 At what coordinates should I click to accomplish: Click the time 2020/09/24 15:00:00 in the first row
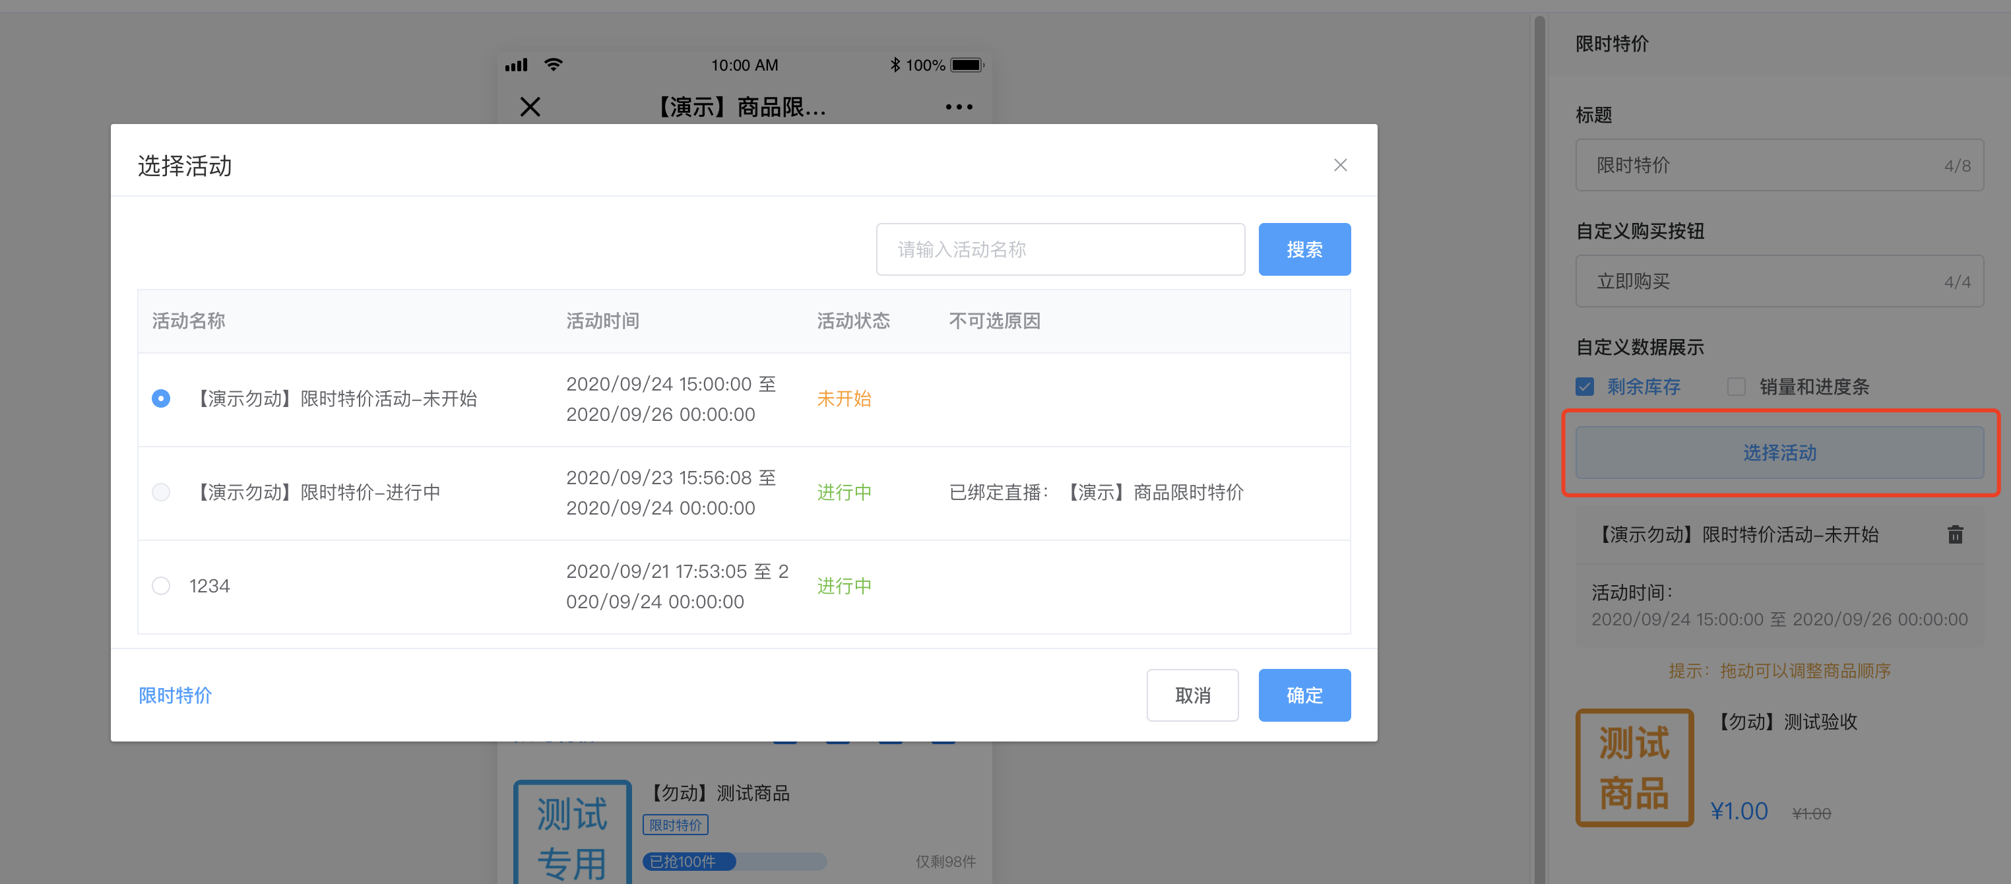click(658, 383)
